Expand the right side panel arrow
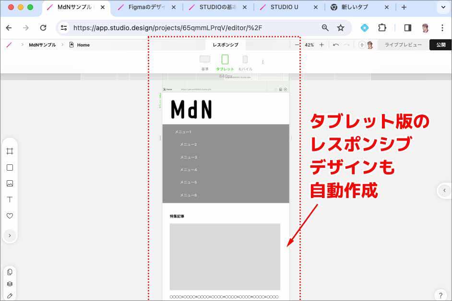The height and width of the screenshot is (301, 452). [444, 190]
